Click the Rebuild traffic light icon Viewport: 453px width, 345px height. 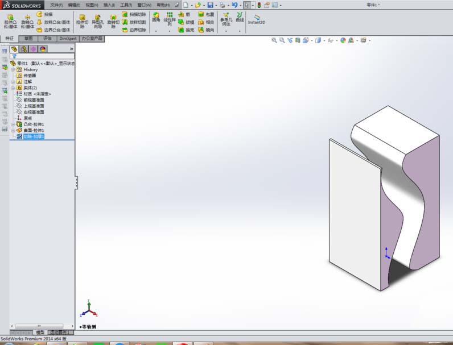tap(259, 5)
